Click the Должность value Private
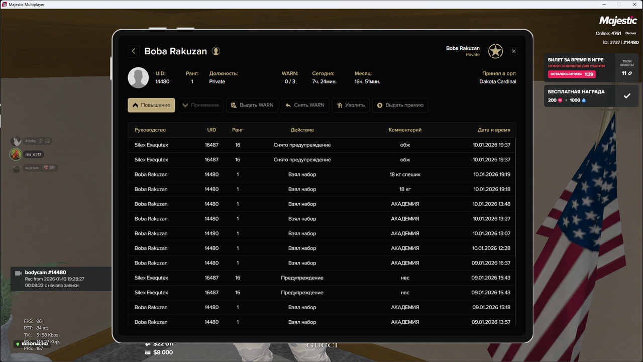This screenshot has height=362, width=643. pos(217,81)
